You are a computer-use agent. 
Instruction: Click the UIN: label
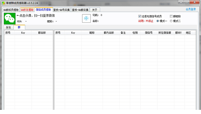(20, 21)
